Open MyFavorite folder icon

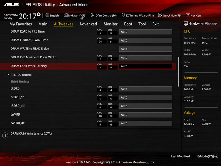[65, 15]
